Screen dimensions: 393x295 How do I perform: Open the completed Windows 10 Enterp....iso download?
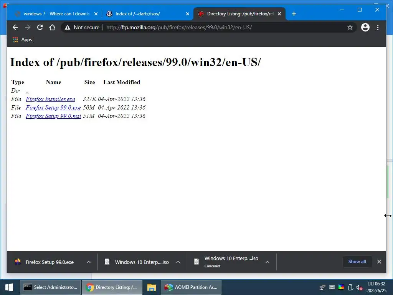[x=137, y=262]
